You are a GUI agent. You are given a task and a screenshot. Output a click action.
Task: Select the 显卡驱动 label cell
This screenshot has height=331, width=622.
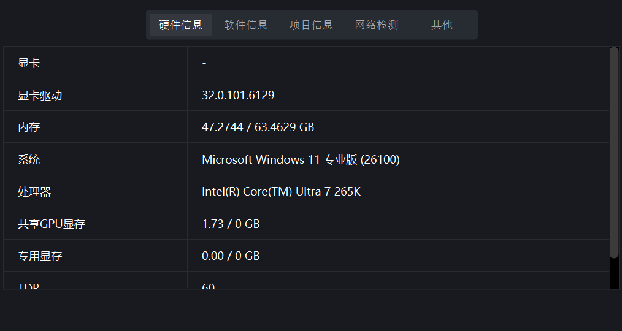tap(40, 96)
